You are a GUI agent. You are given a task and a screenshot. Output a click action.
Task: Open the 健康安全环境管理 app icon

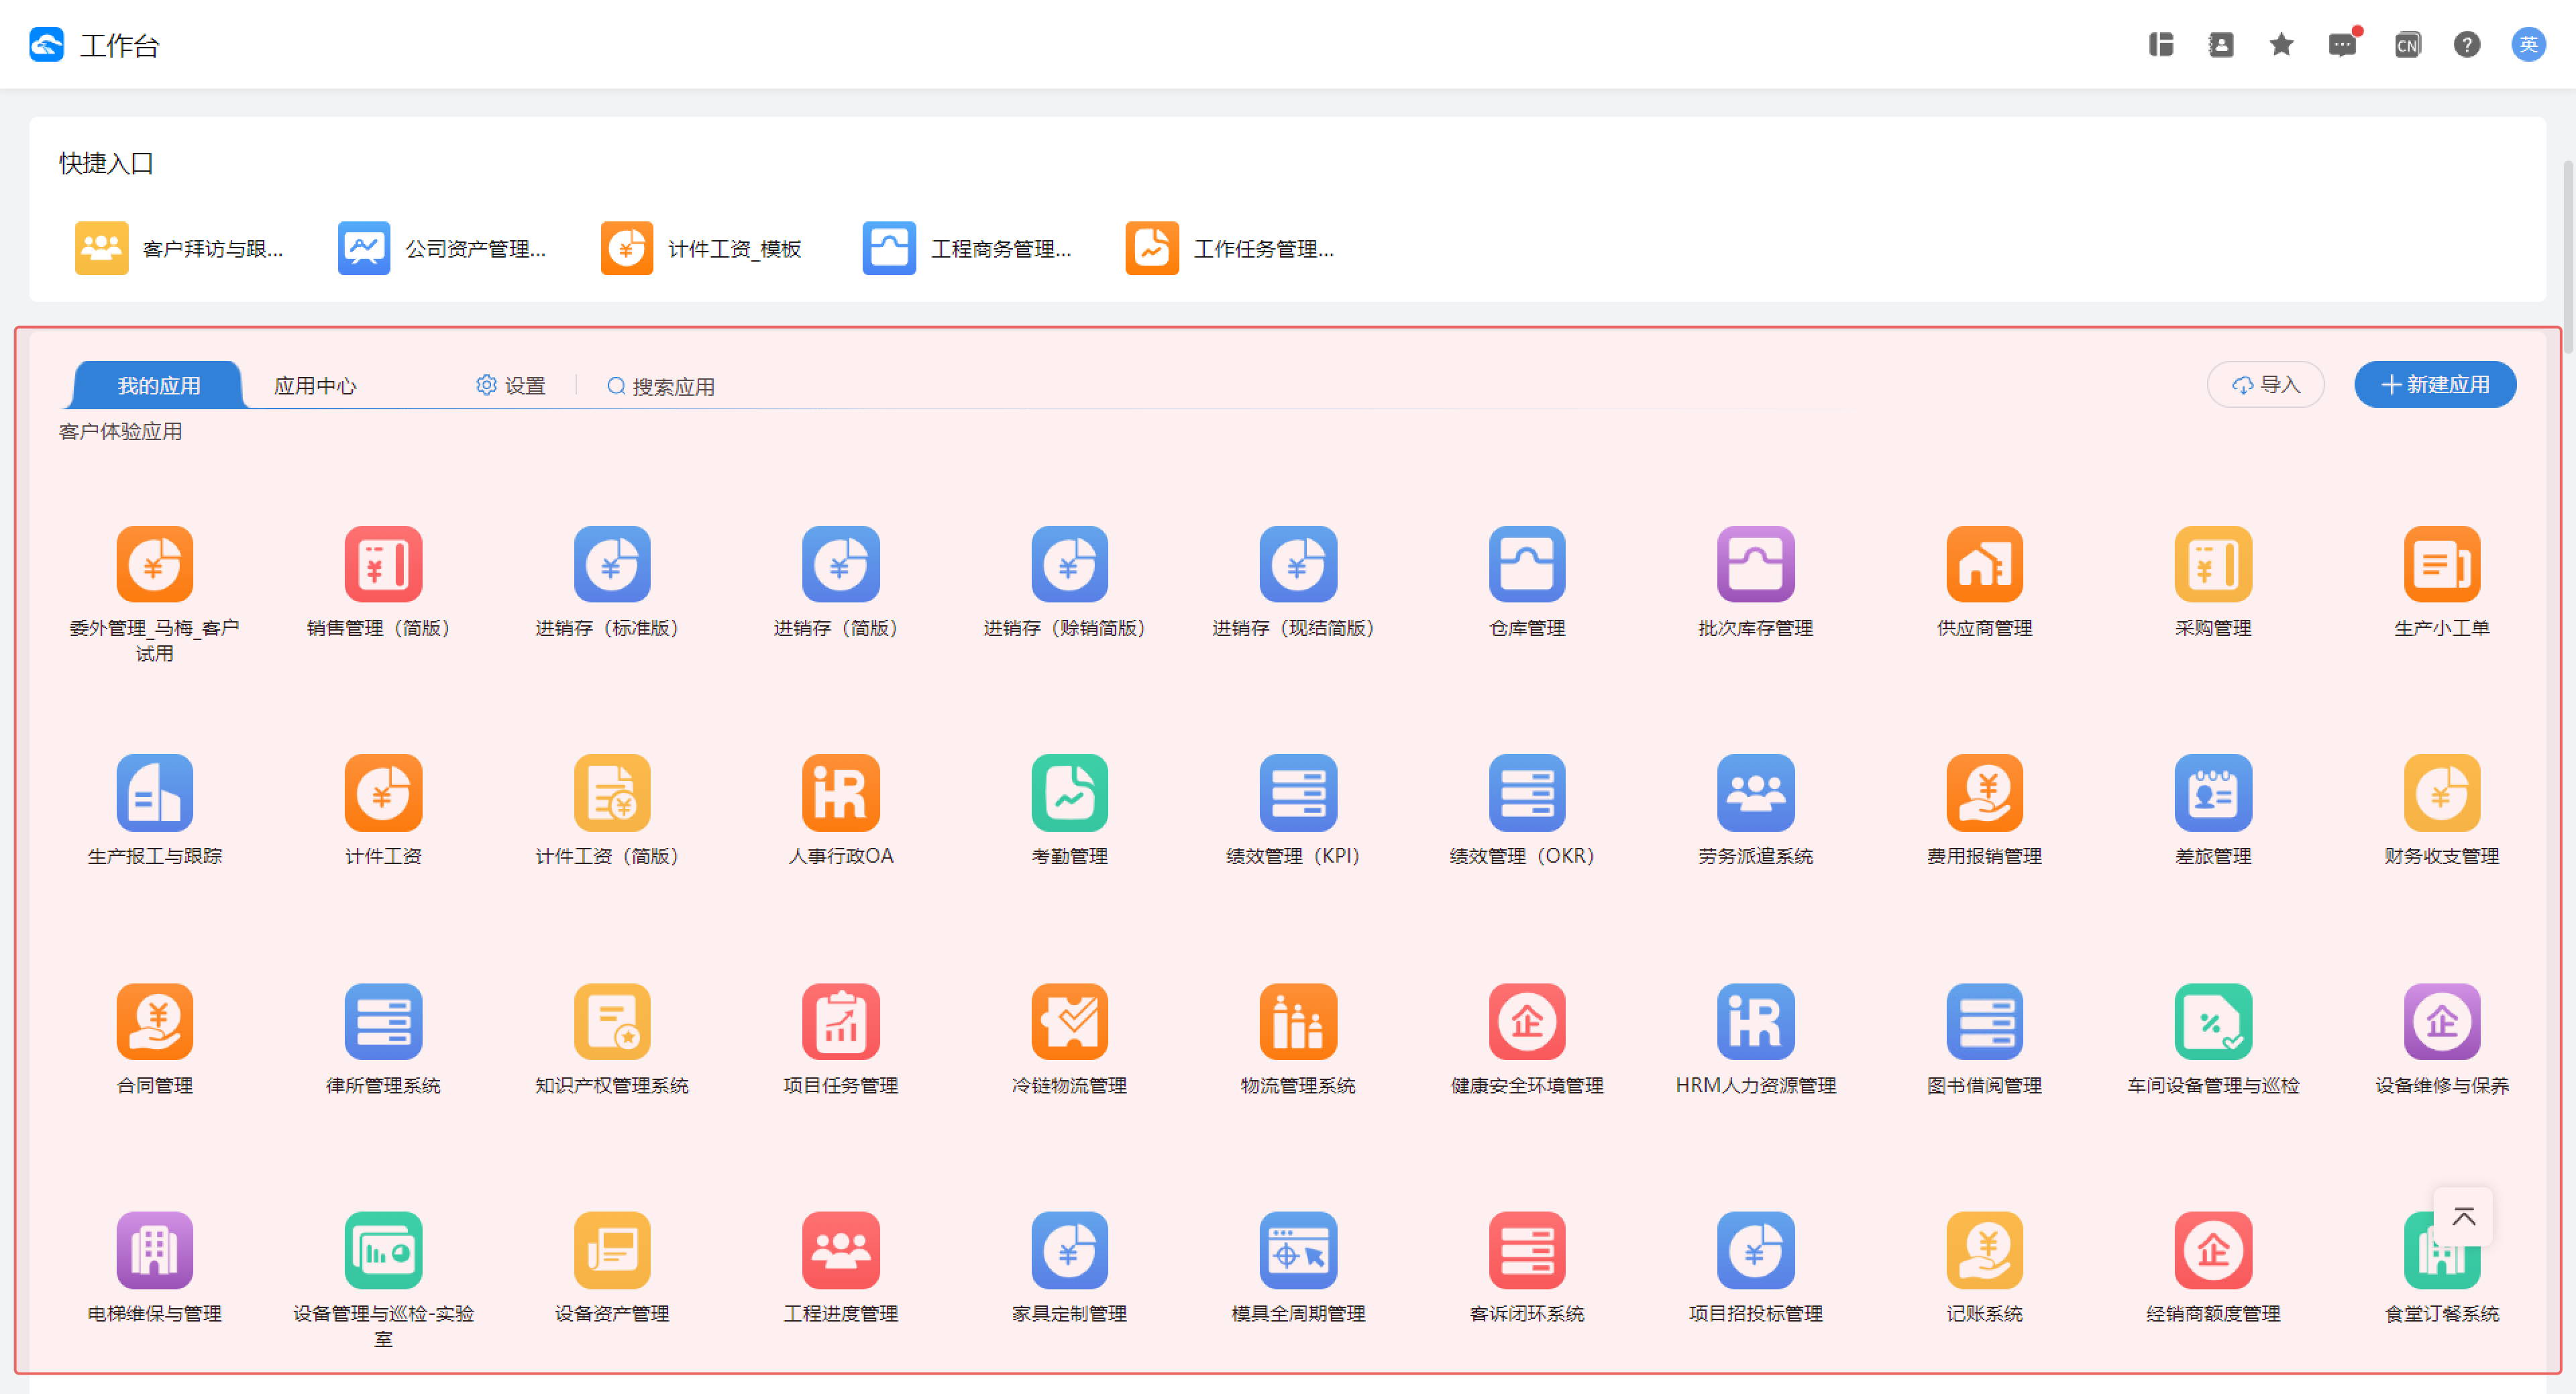[x=1527, y=1022]
